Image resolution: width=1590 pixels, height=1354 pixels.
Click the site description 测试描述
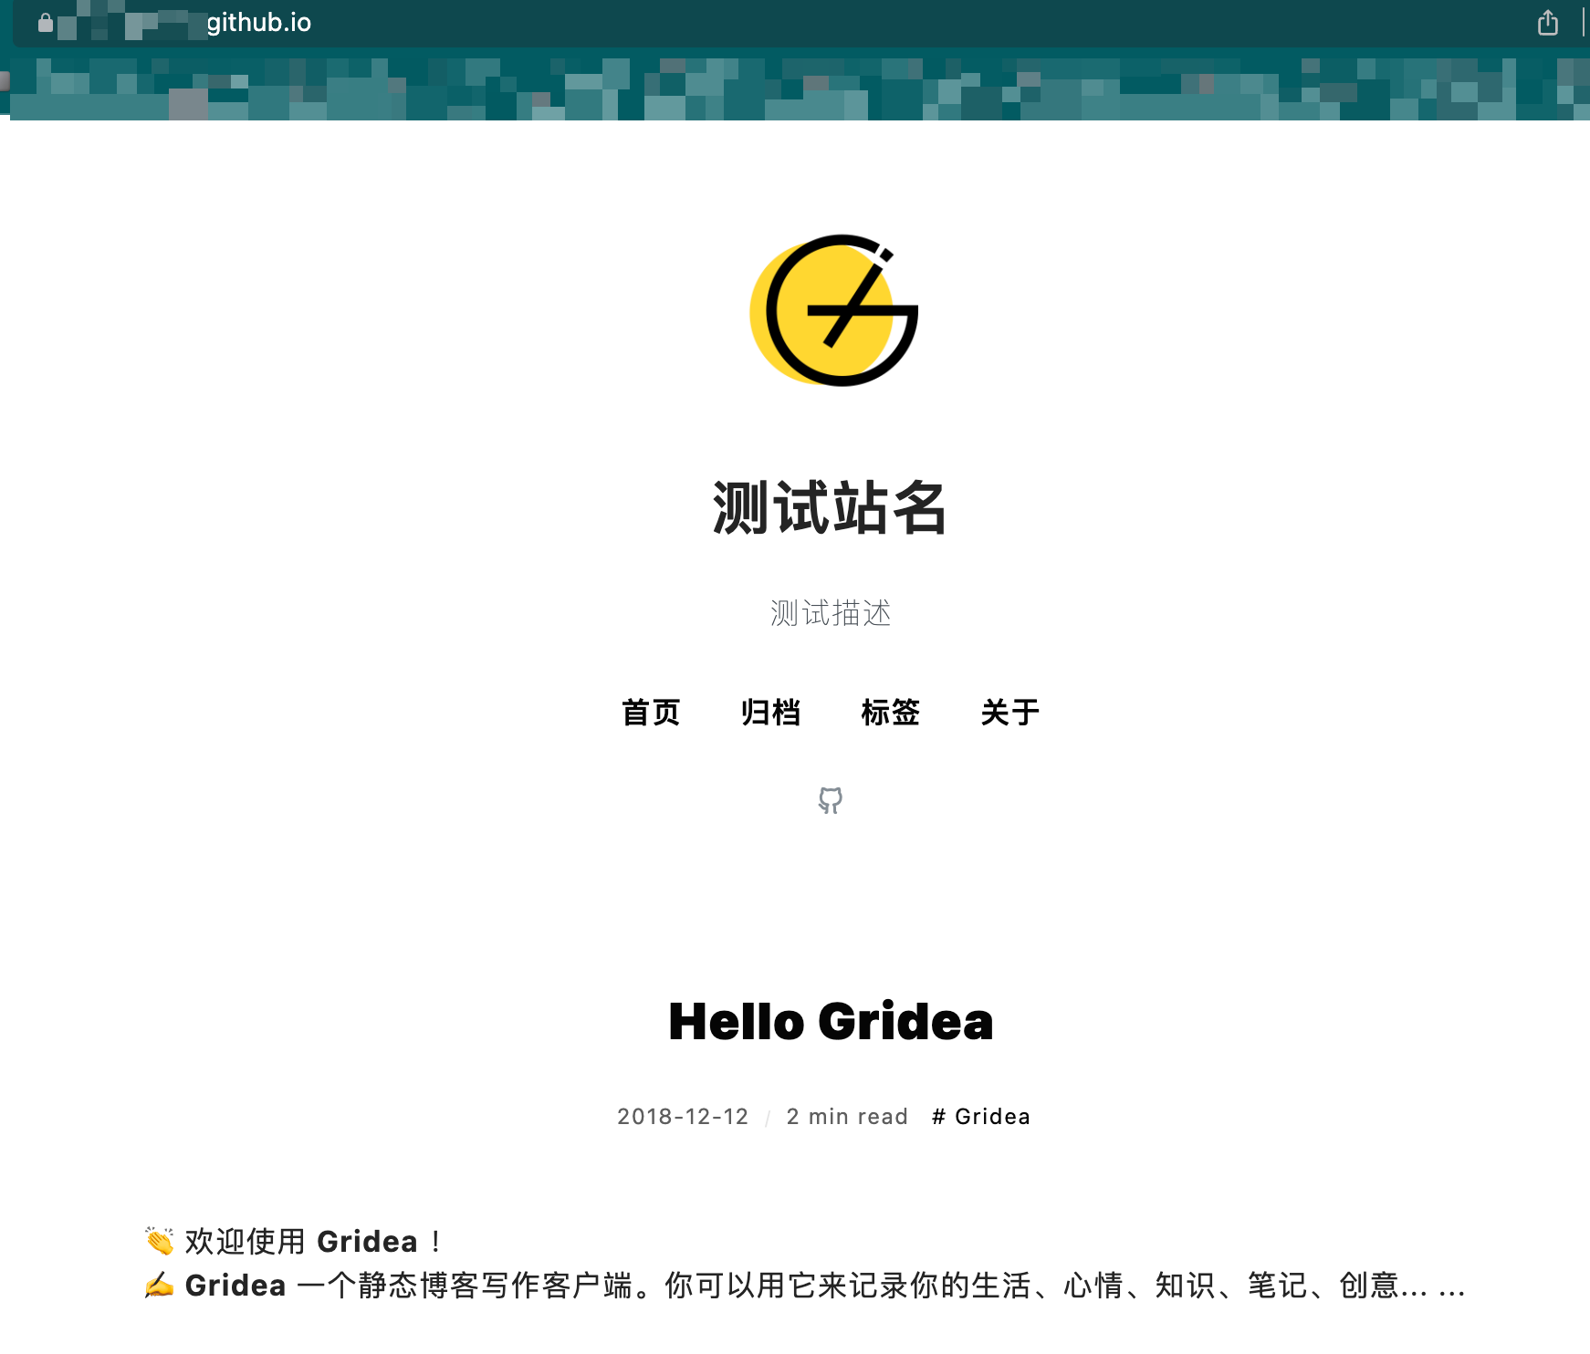coord(831,613)
